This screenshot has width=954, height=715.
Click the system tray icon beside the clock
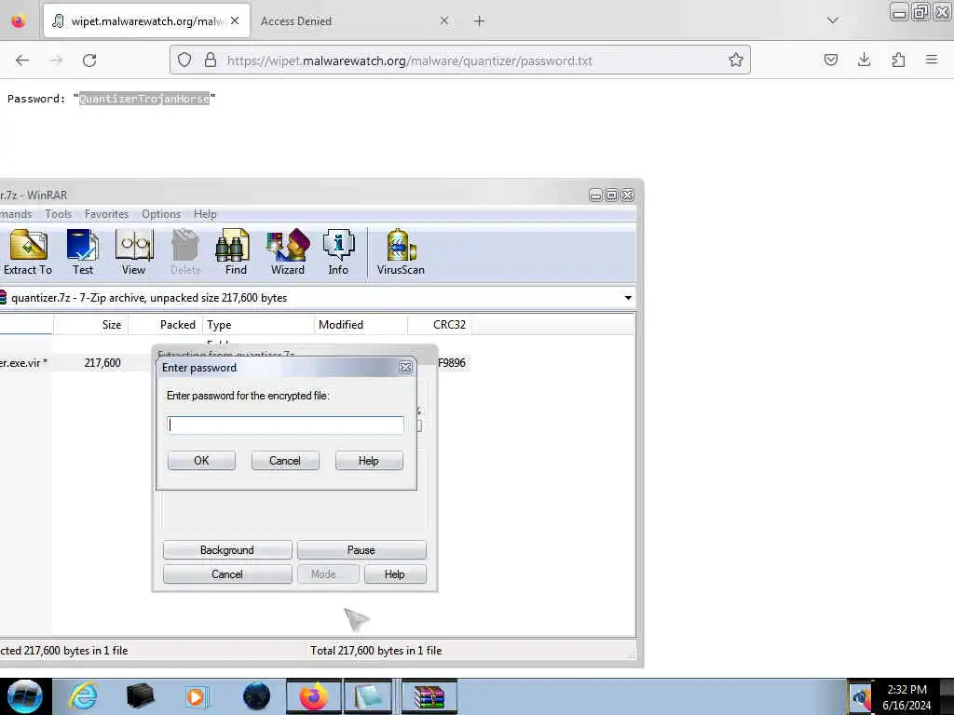click(860, 697)
